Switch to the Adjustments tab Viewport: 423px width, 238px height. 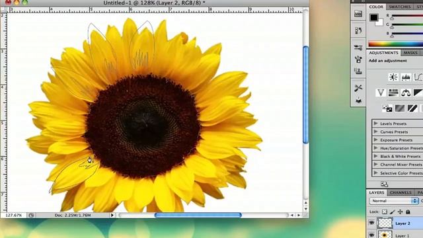pyautogui.click(x=383, y=53)
